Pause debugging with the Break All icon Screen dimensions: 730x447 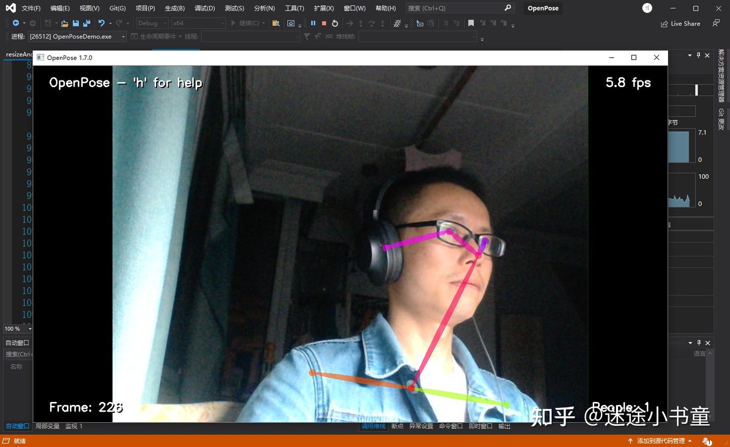click(313, 23)
